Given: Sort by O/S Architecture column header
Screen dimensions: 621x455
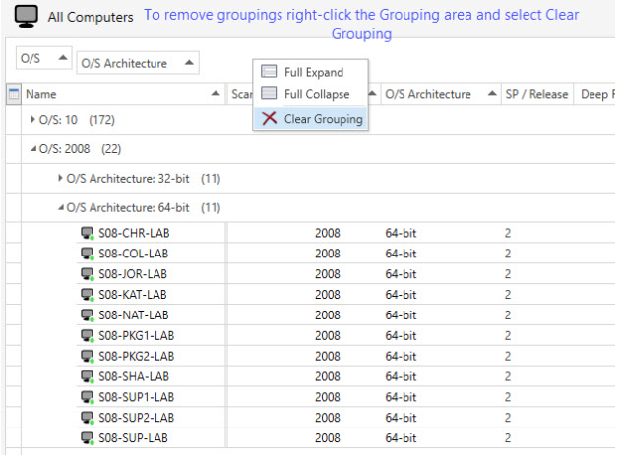Looking at the screenshot, I should [x=441, y=94].
